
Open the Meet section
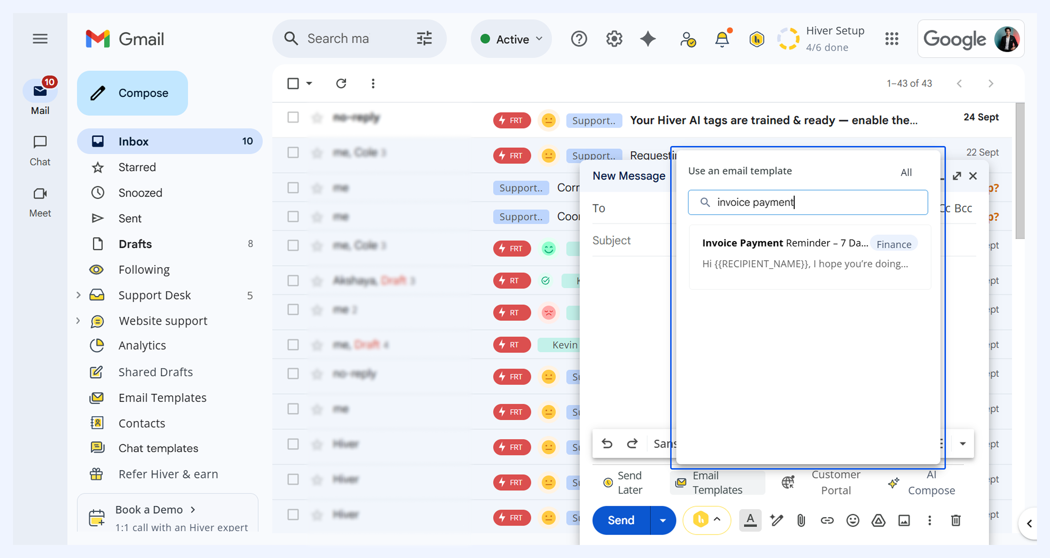point(40,202)
